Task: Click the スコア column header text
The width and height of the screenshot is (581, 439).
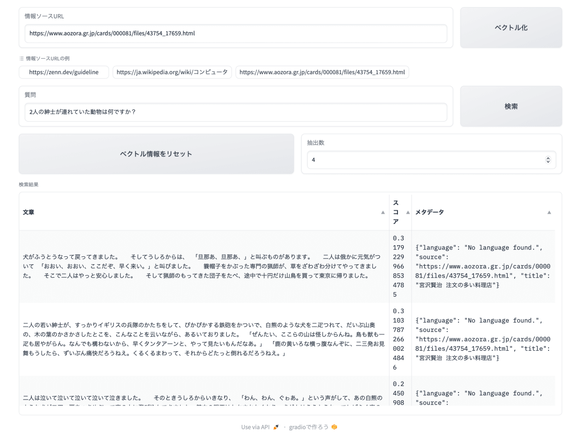Action: pos(396,212)
